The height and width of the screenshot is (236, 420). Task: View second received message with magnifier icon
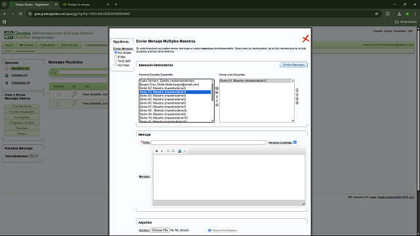(x=74, y=104)
